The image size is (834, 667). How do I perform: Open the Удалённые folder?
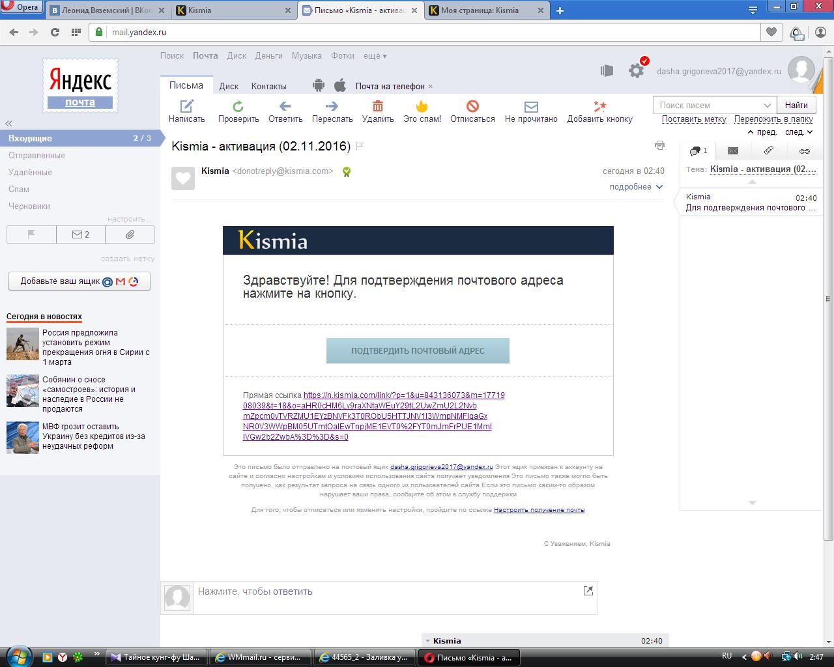(30, 173)
